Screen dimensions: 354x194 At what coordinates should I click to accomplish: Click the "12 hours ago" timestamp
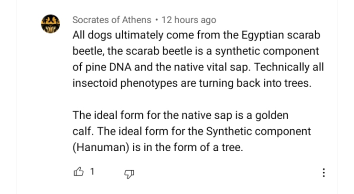189,20
